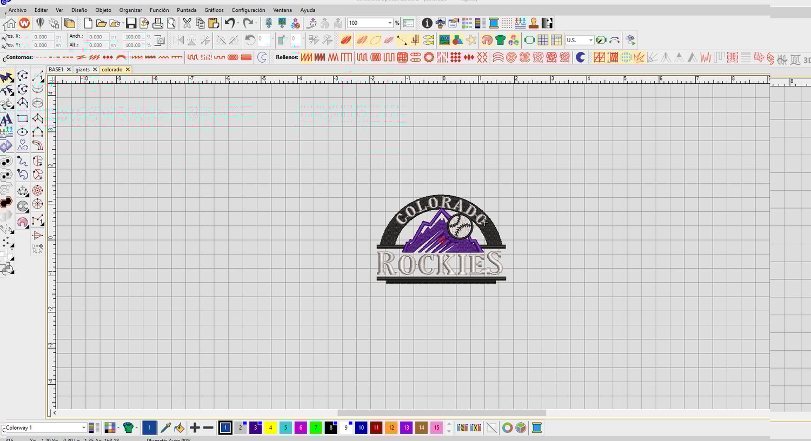Toggle the grid display icon
811x441 pixels.
click(x=543, y=40)
